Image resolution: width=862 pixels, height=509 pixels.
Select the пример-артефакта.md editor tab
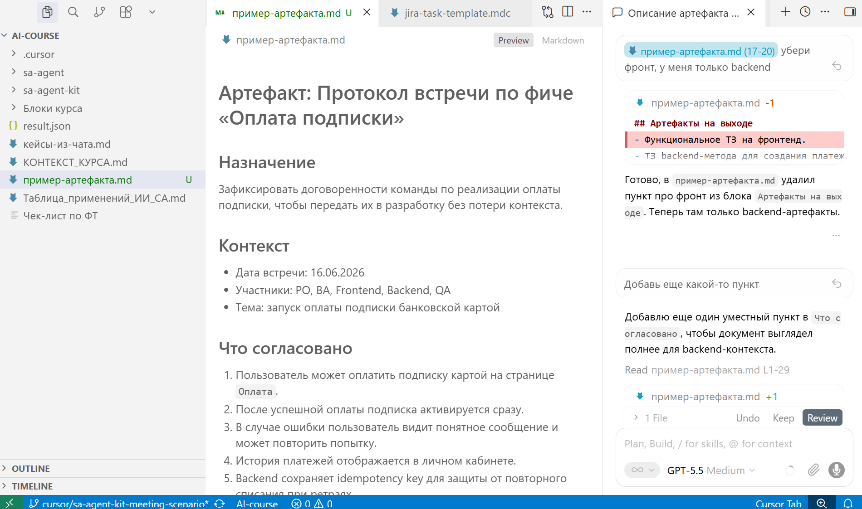point(293,13)
